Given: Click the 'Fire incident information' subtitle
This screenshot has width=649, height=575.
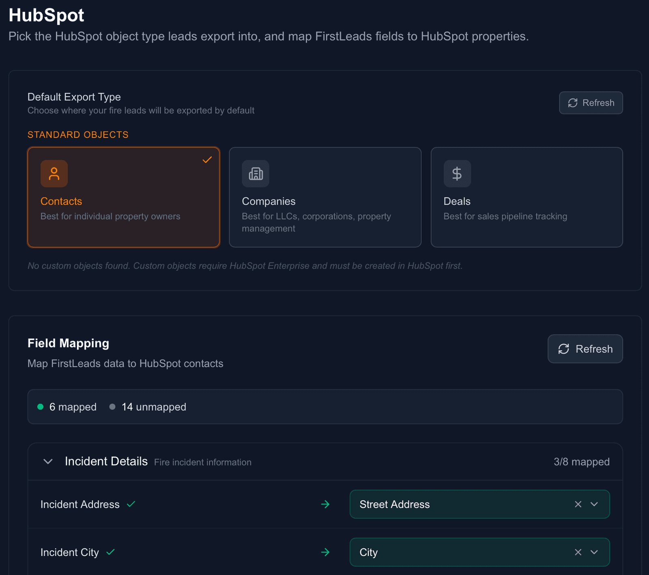Looking at the screenshot, I should point(203,462).
